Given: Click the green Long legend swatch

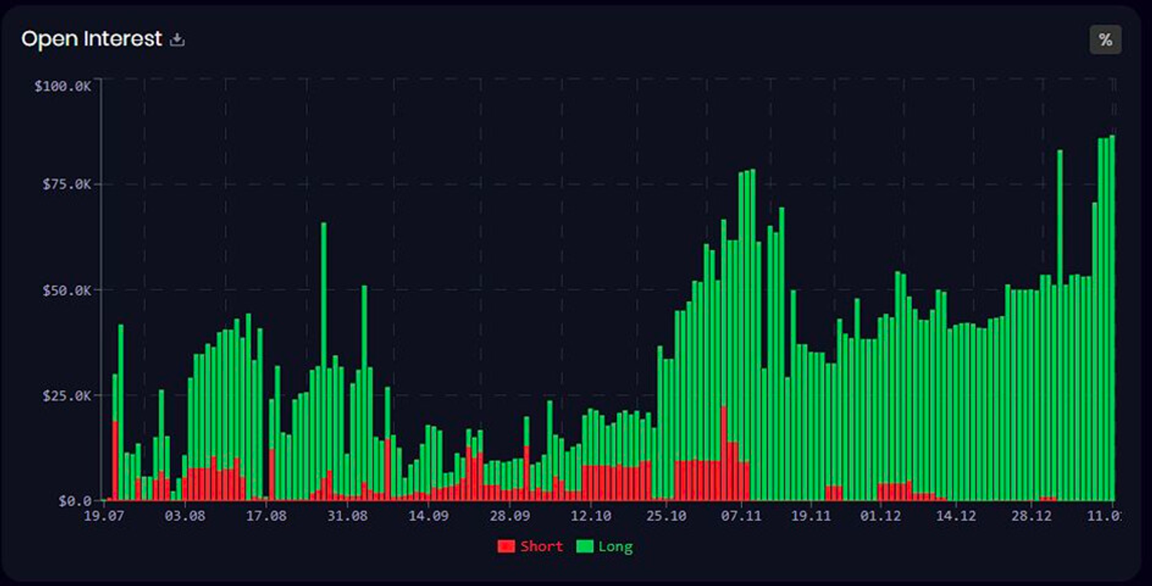Looking at the screenshot, I should (584, 547).
